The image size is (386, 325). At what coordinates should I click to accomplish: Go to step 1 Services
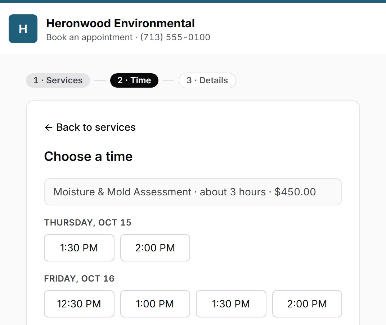[x=58, y=80]
